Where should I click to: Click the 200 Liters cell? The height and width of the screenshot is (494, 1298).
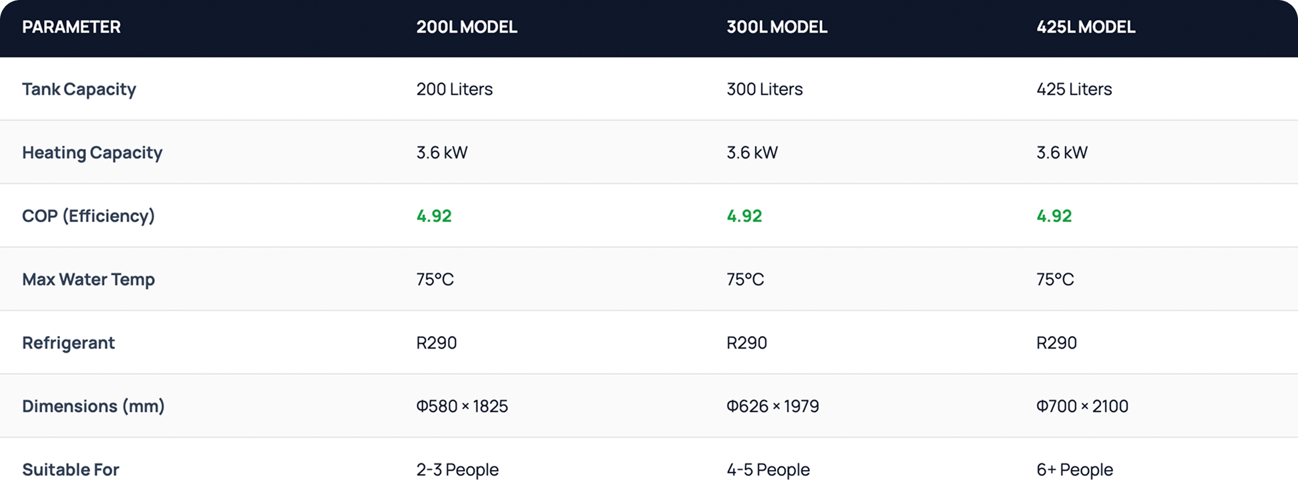(454, 89)
